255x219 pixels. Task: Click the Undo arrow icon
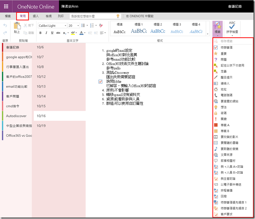(5, 25)
